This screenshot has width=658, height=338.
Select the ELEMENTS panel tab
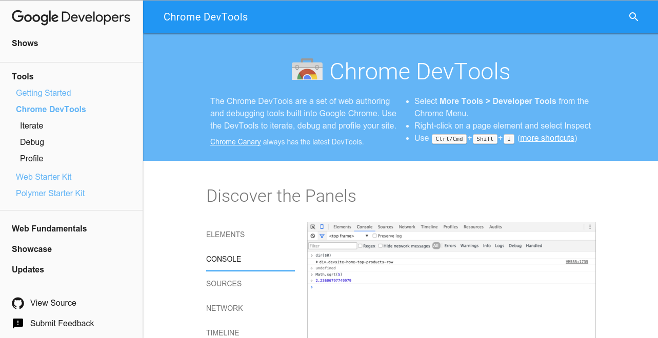(x=226, y=235)
